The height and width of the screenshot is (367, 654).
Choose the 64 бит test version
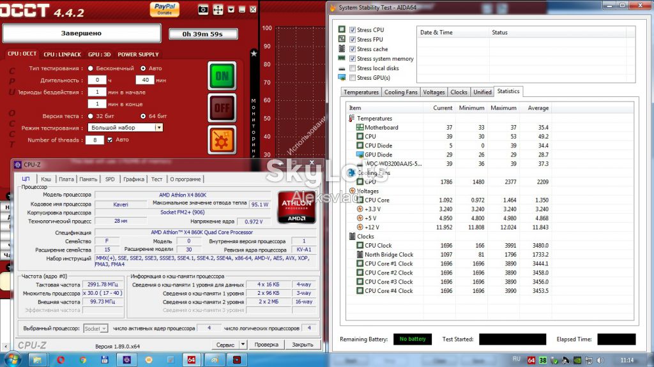pyautogui.click(x=143, y=116)
